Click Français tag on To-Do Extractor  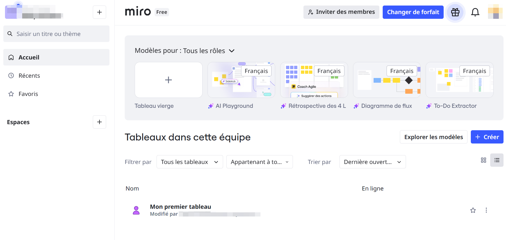pos(475,71)
